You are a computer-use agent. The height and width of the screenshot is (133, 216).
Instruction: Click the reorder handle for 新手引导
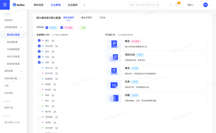pyautogui.click(x=57, y=73)
